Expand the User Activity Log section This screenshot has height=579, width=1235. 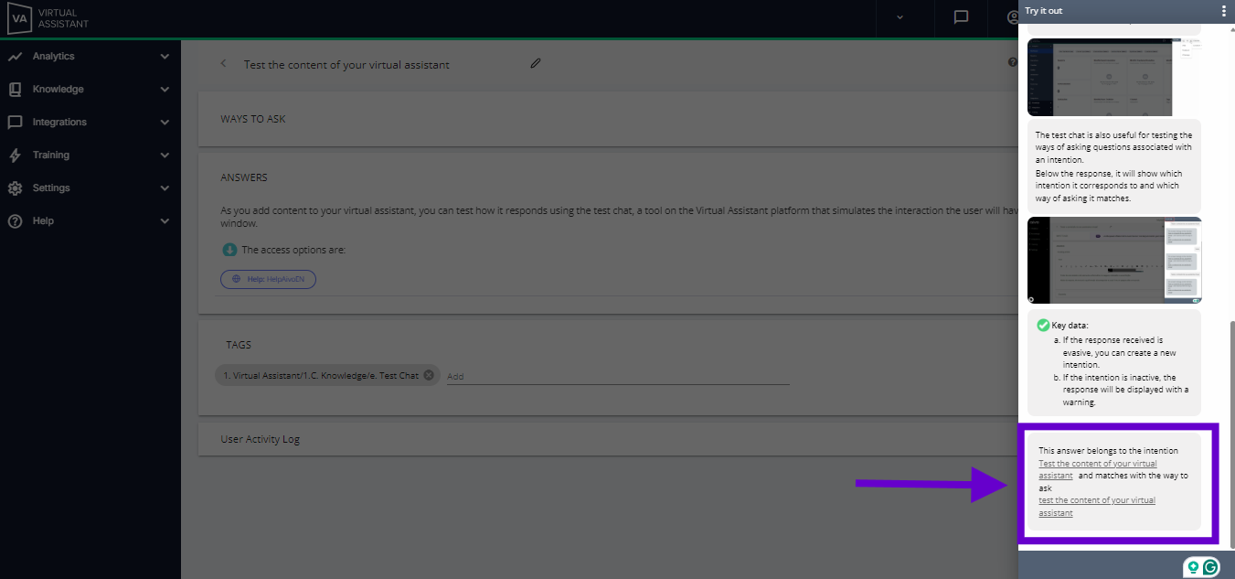(608, 439)
